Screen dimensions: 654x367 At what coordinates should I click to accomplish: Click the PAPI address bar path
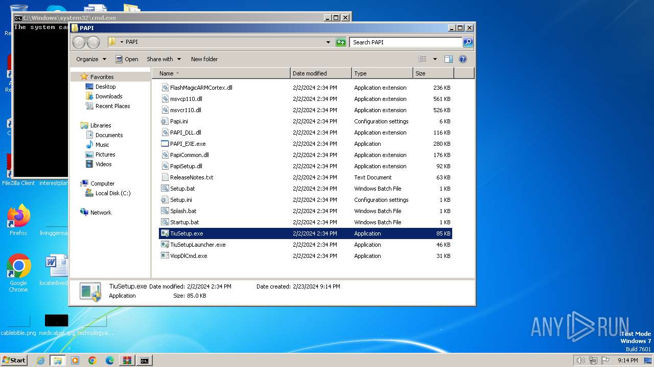tap(131, 42)
